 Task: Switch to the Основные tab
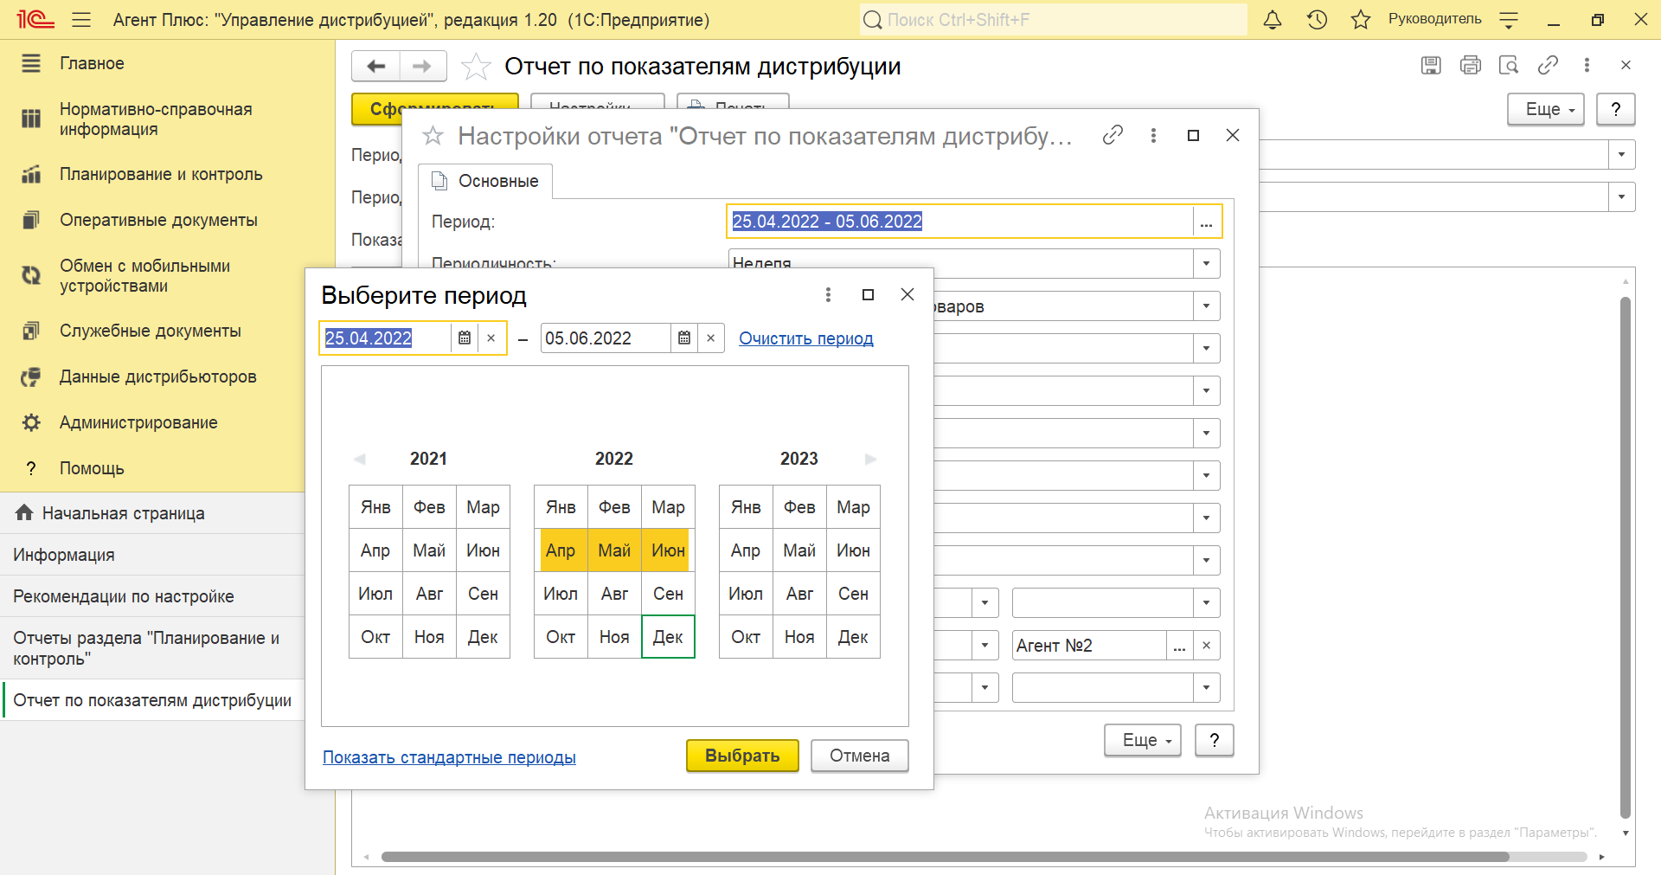(x=485, y=181)
